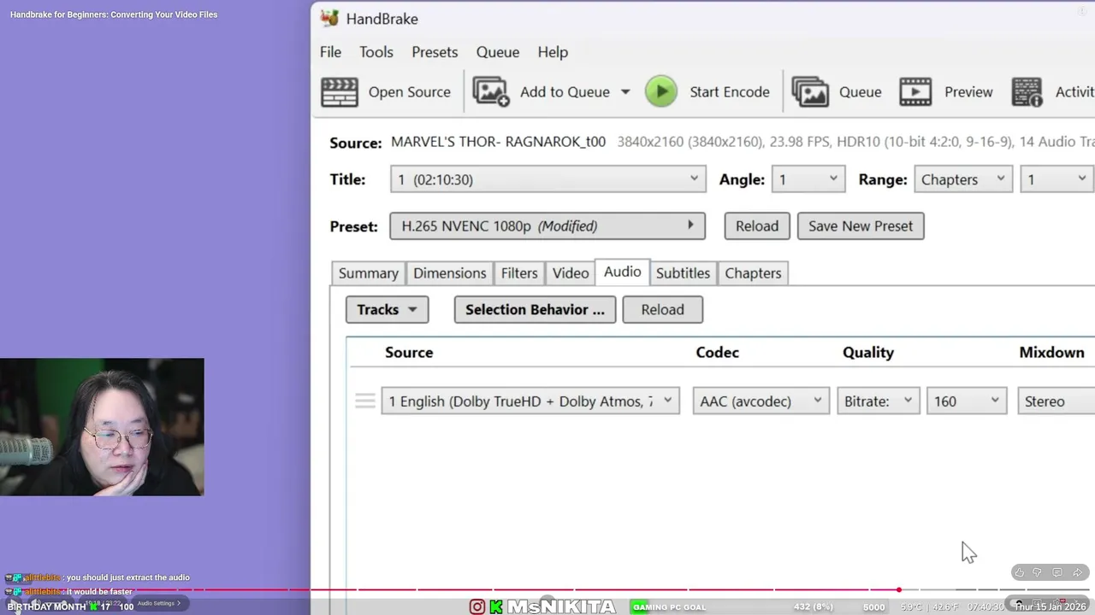Open Add to Queue dropdown arrow
This screenshot has width=1095, height=615.
pos(625,92)
